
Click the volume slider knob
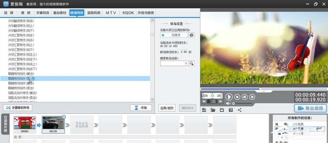click(x=234, y=104)
